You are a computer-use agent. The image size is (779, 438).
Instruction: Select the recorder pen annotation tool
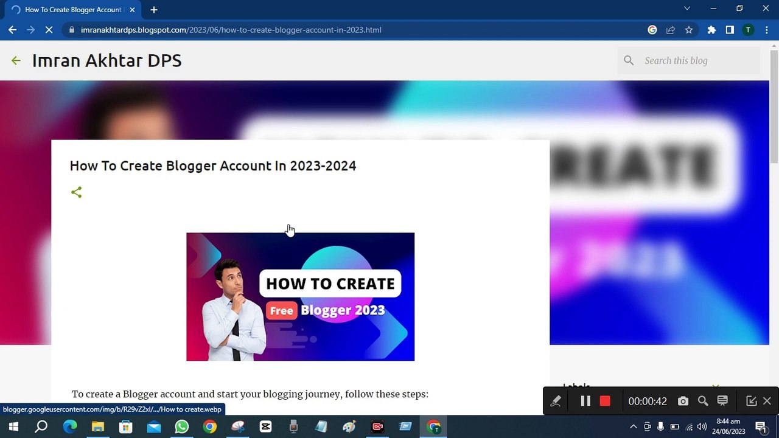(x=556, y=401)
